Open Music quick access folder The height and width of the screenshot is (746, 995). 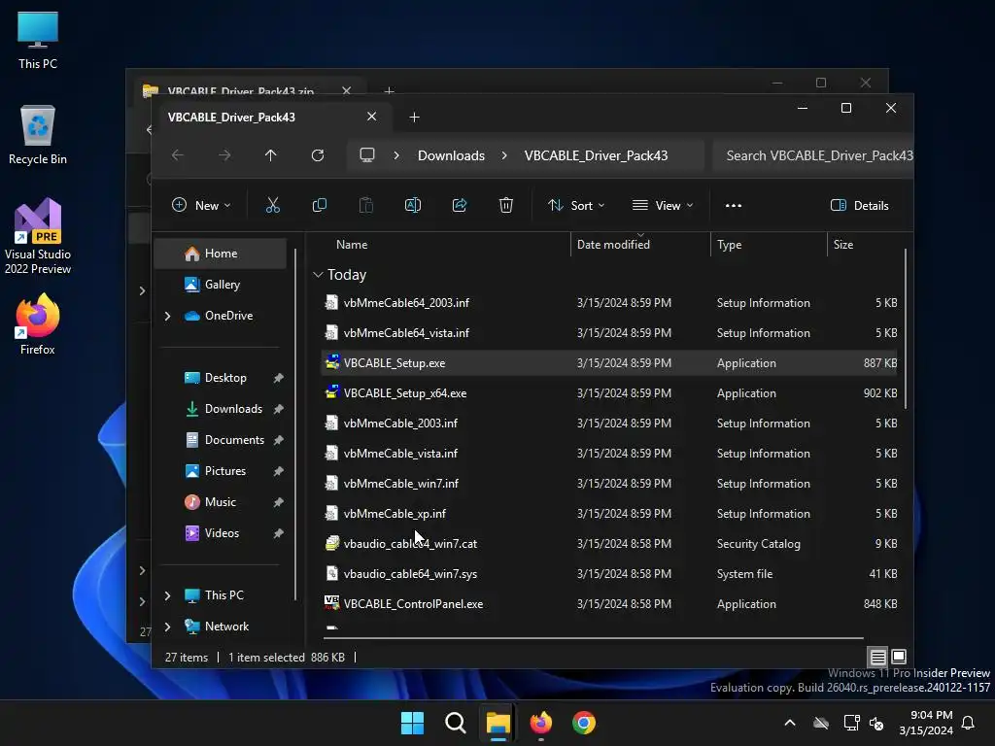click(x=221, y=502)
